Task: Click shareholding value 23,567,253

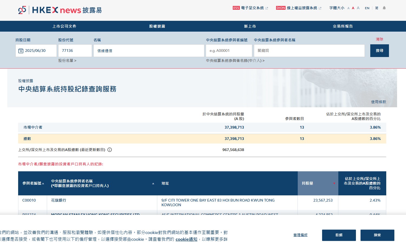Action: (323, 200)
